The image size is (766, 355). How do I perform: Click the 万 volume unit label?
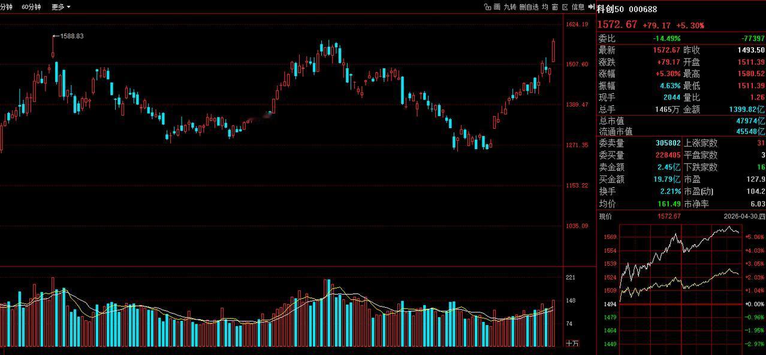point(572,344)
